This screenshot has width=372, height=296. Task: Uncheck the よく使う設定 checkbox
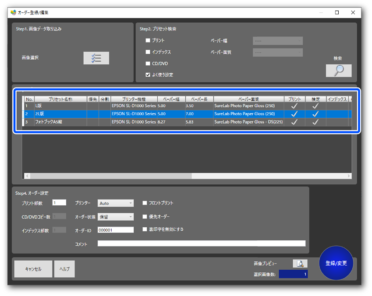point(148,75)
